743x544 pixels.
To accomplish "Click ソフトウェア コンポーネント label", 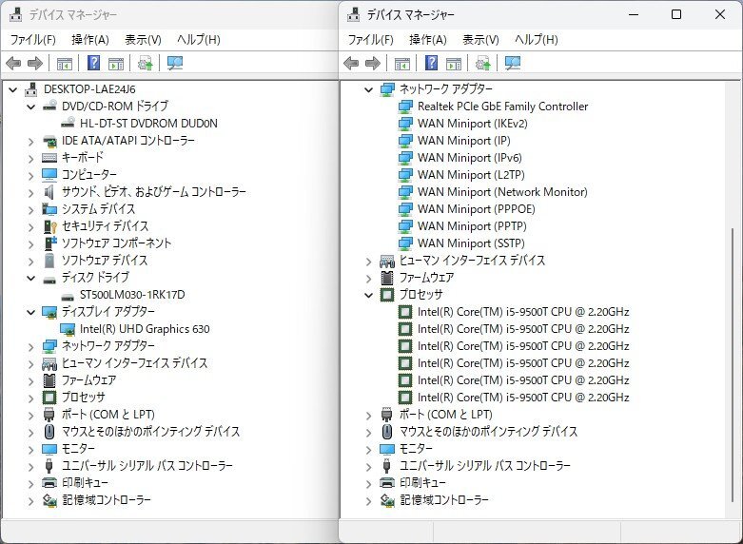I will (117, 243).
